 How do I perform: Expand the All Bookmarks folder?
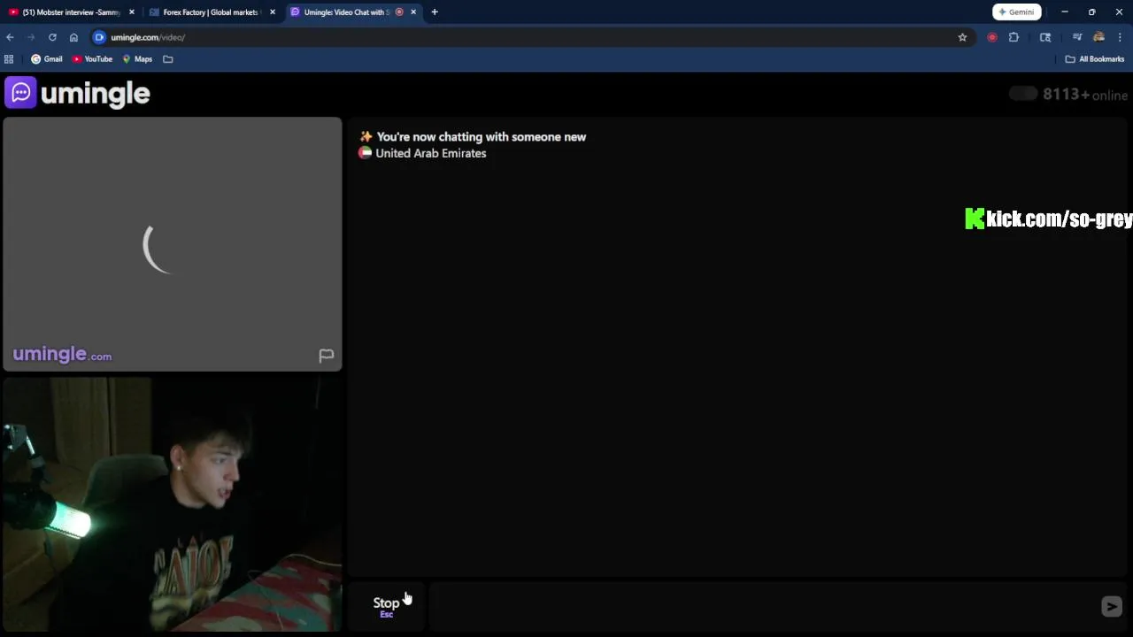tap(1095, 59)
